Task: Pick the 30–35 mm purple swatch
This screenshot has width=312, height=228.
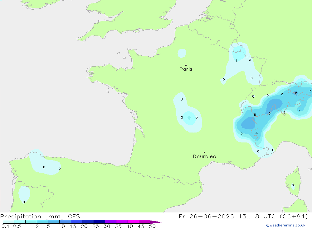Action: (111, 222)
